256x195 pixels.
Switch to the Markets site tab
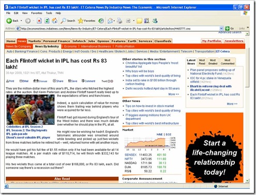point(34,41)
